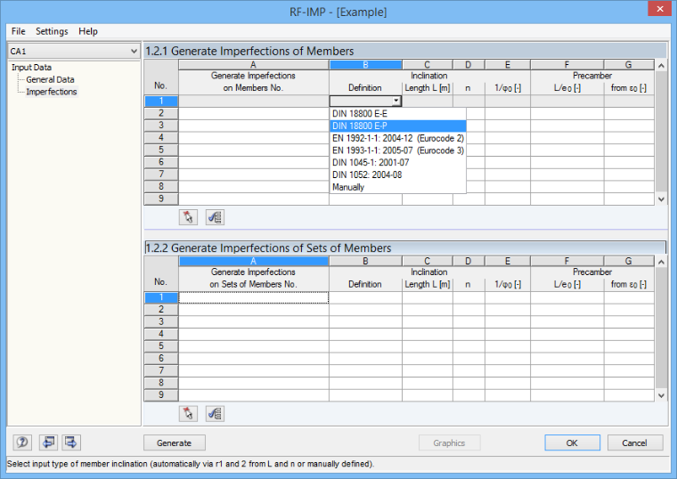Go to next module window icon

tap(71, 442)
